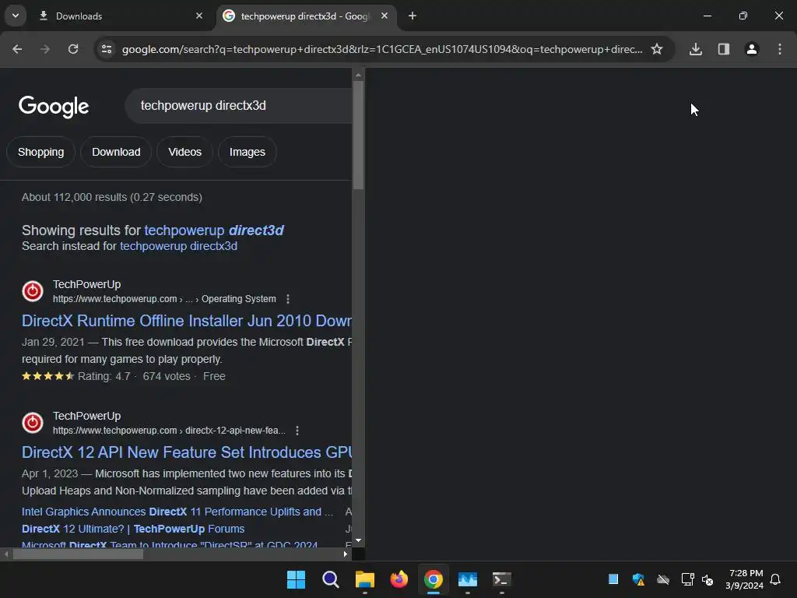Open options menu for directx-12-api result
The image size is (797, 598).
pos(297,431)
